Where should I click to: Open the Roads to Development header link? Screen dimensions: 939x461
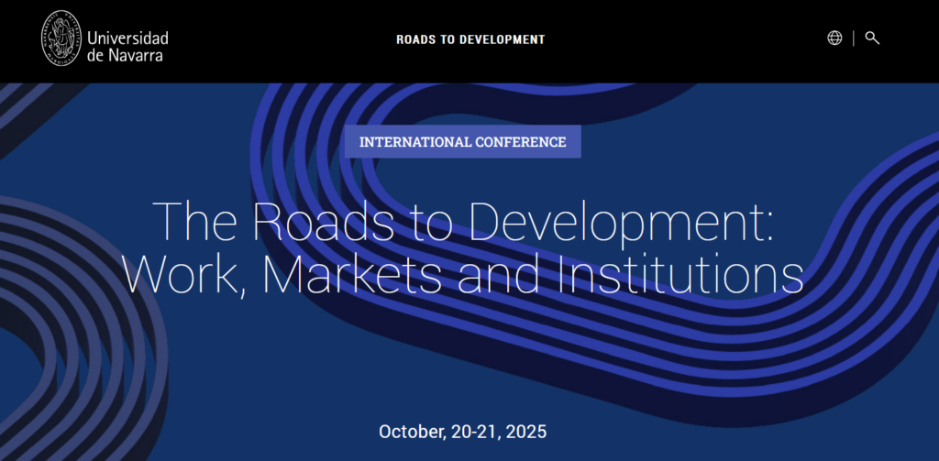coord(470,39)
